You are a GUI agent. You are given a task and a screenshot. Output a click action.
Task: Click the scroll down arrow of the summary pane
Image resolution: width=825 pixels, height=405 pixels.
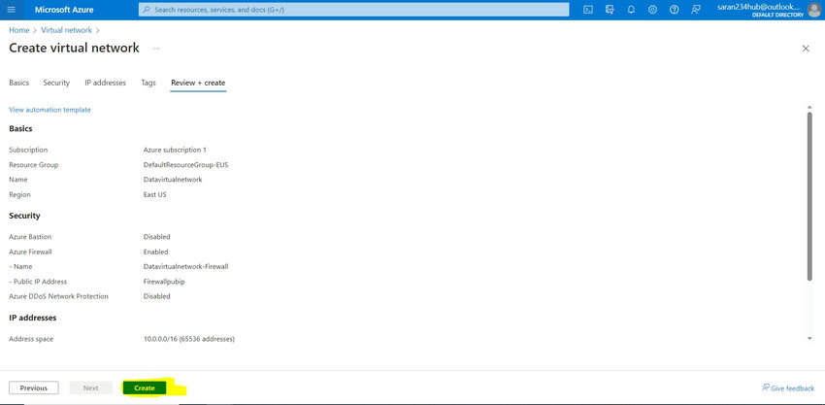(809, 338)
